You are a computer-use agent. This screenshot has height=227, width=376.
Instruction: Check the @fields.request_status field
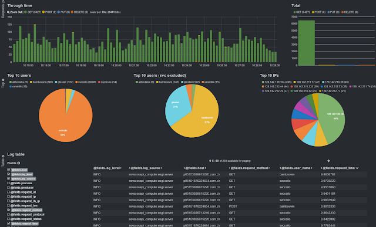[9, 219]
